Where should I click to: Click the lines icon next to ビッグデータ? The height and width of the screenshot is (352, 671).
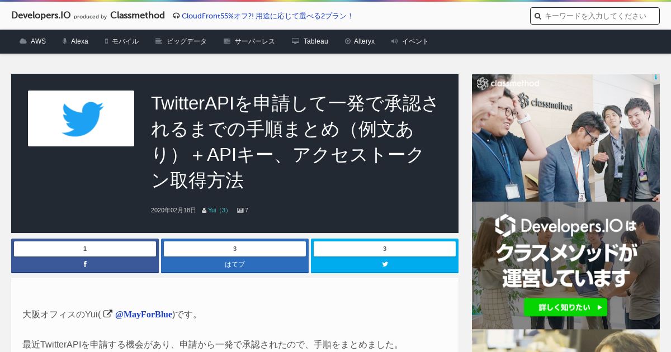click(159, 41)
